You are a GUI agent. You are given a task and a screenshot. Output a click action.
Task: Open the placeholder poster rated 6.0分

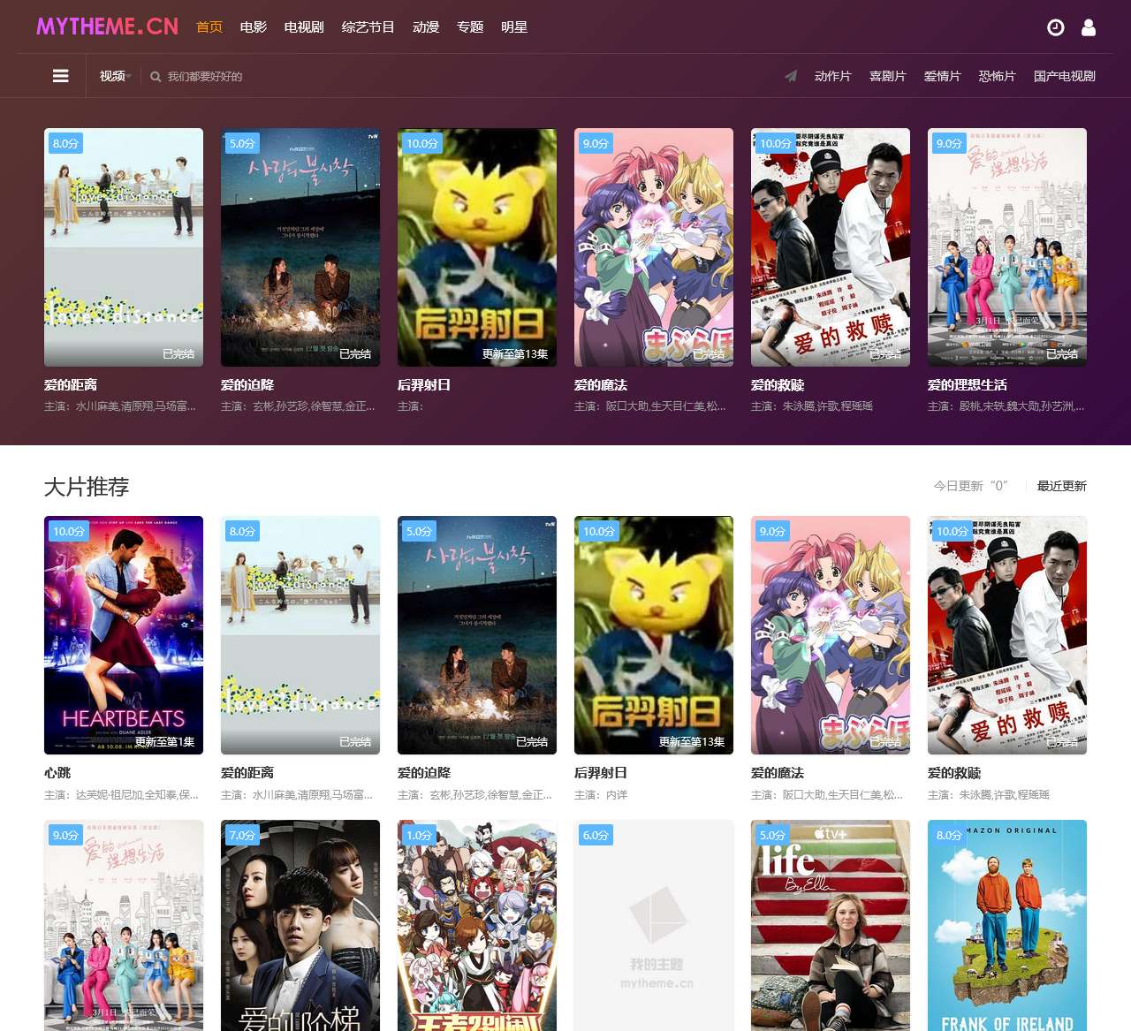click(654, 925)
